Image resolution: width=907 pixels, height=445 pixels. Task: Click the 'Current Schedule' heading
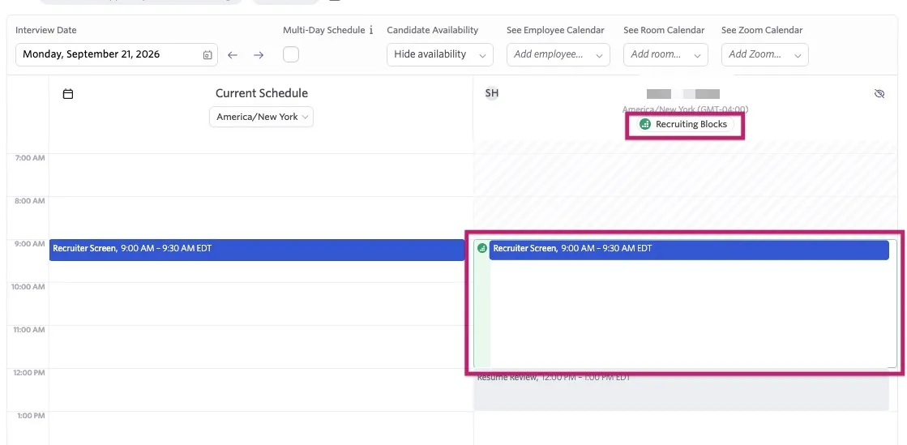click(x=262, y=93)
